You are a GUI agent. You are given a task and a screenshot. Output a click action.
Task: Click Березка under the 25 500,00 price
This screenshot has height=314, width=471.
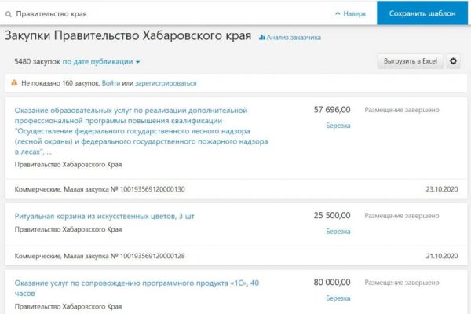[x=338, y=232]
